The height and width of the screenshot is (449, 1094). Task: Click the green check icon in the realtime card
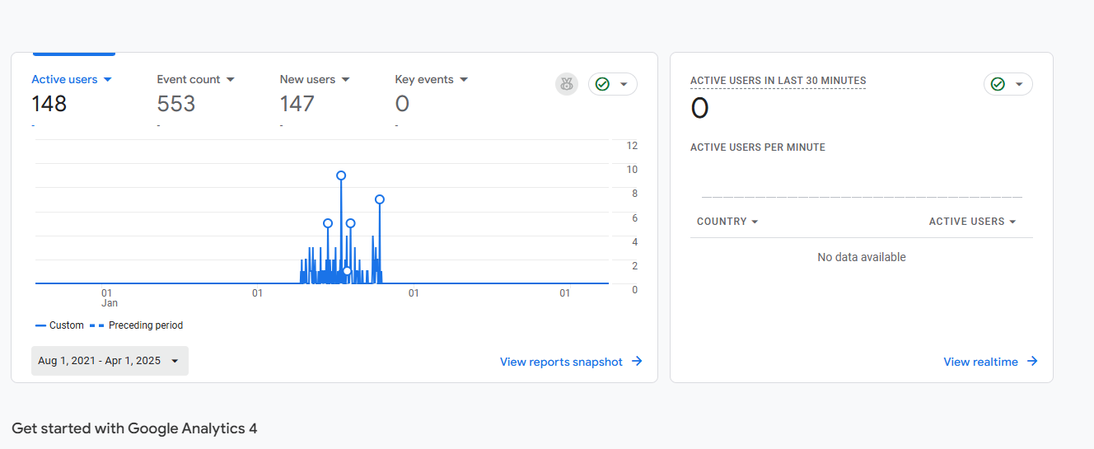point(998,84)
